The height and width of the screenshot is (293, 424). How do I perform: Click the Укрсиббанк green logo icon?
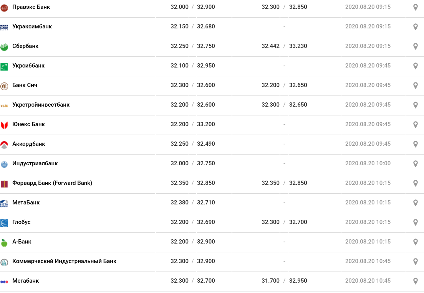(x=4, y=66)
